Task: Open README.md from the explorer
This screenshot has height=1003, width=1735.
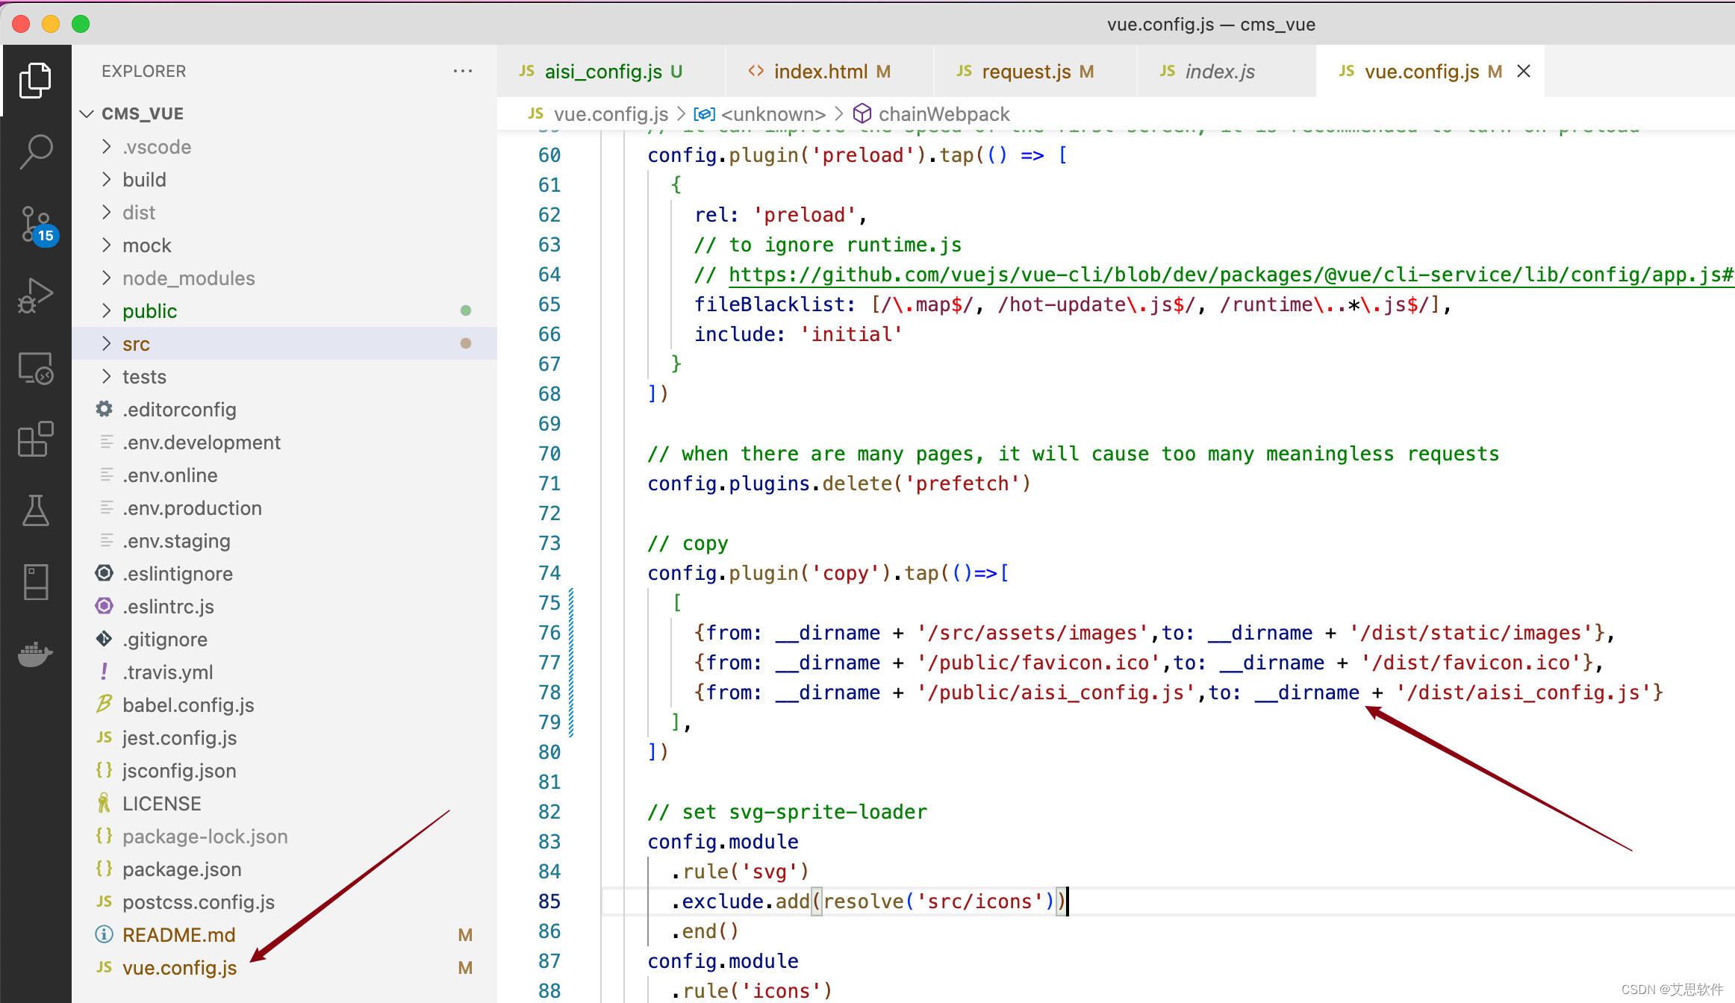Action: [x=178, y=935]
